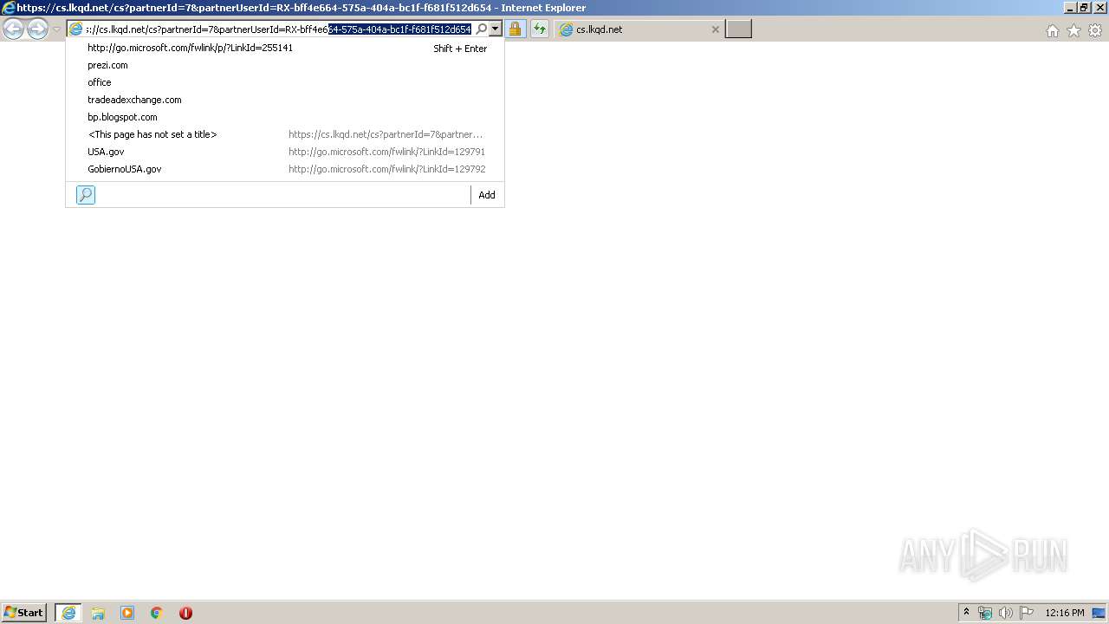Choose the office suggestion
Viewport: 1109px width, 624px height.
click(284, 82)
